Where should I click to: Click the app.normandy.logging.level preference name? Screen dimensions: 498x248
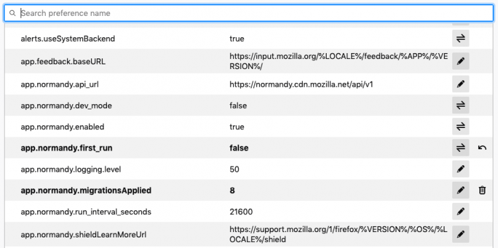71,169
